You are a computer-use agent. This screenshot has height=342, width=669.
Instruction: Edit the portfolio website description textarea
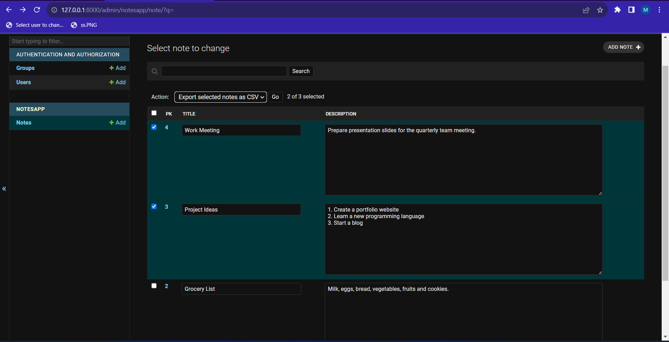tap(464, 239)
